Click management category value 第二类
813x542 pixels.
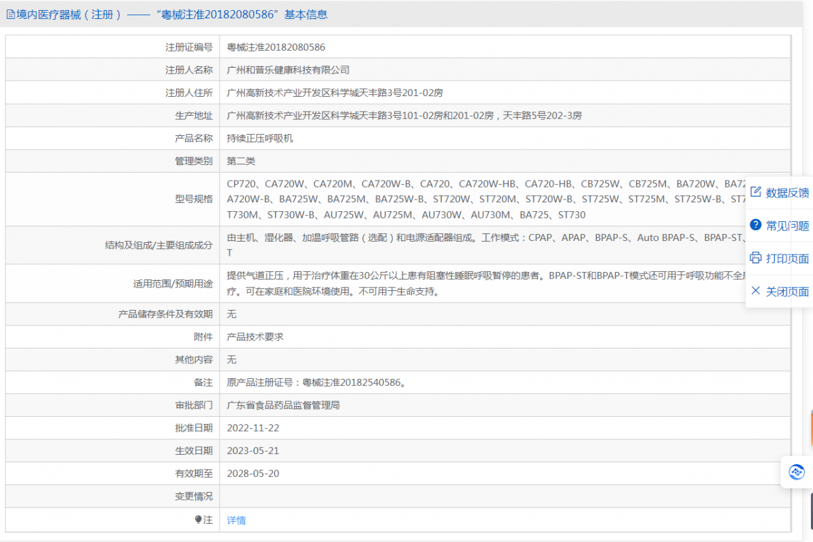241,161
